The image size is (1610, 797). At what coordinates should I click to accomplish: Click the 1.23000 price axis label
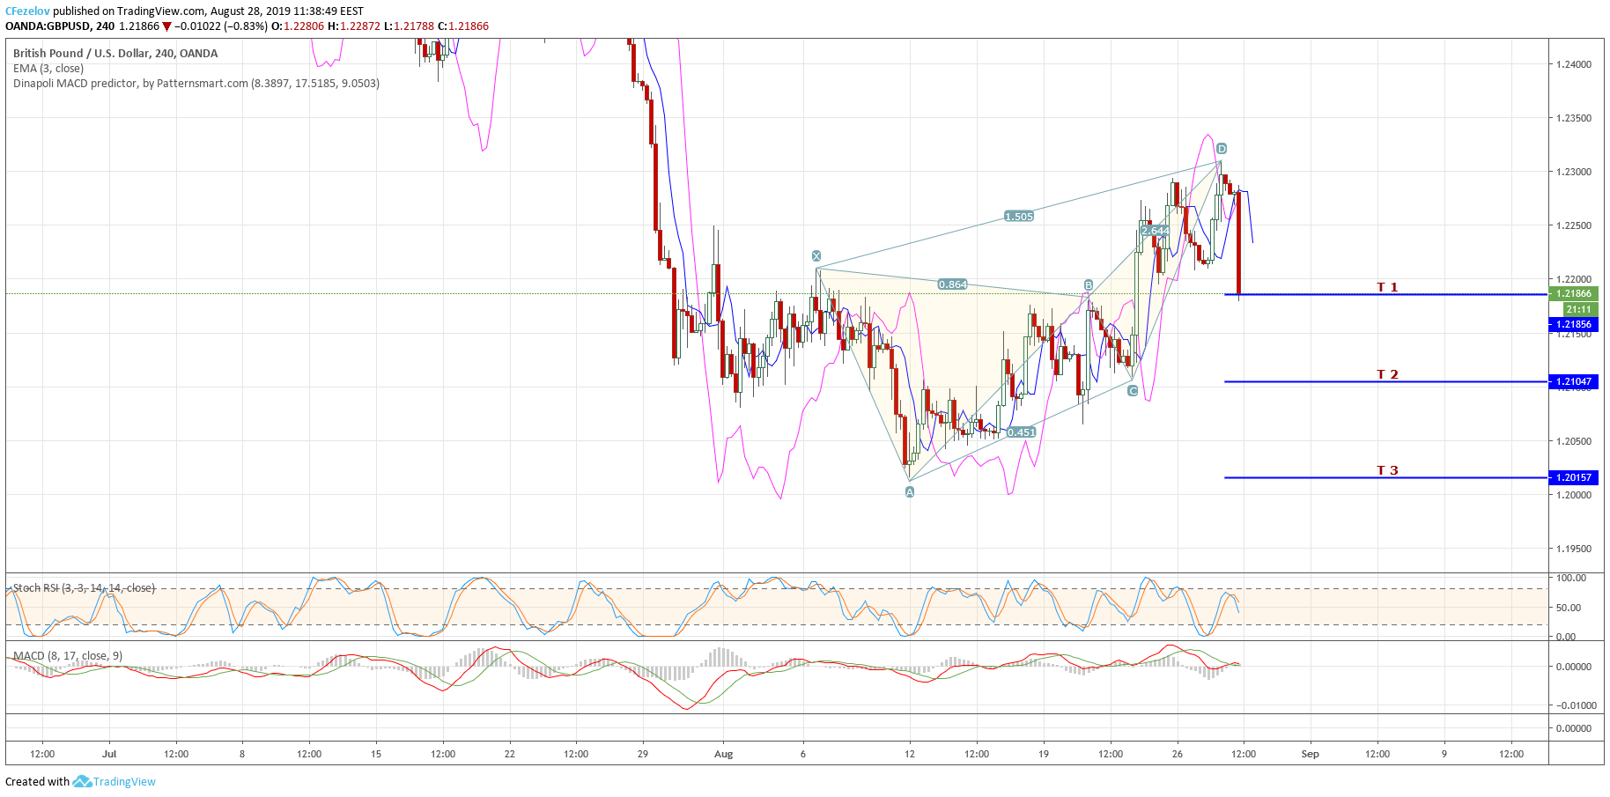[1574, 172]
